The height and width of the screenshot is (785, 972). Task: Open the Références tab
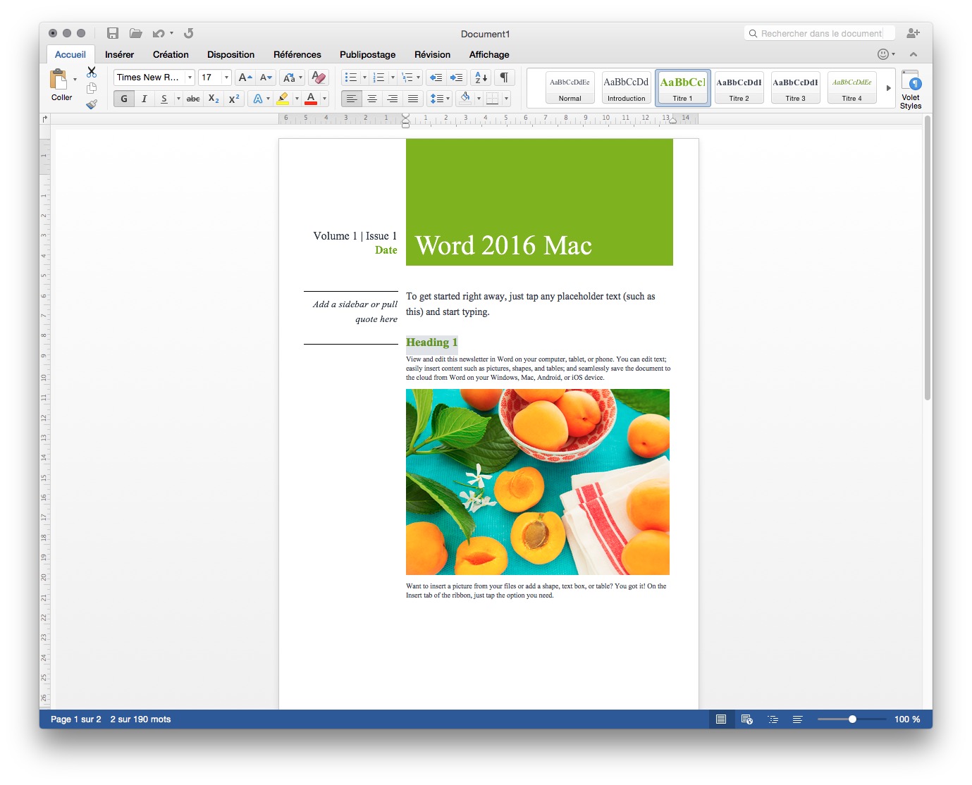[297, 54]
